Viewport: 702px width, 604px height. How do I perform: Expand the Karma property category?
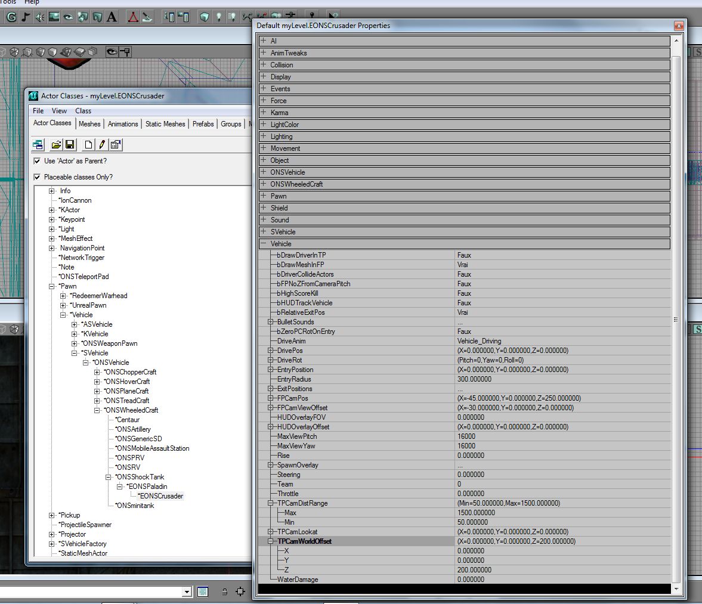pos(264,112)
